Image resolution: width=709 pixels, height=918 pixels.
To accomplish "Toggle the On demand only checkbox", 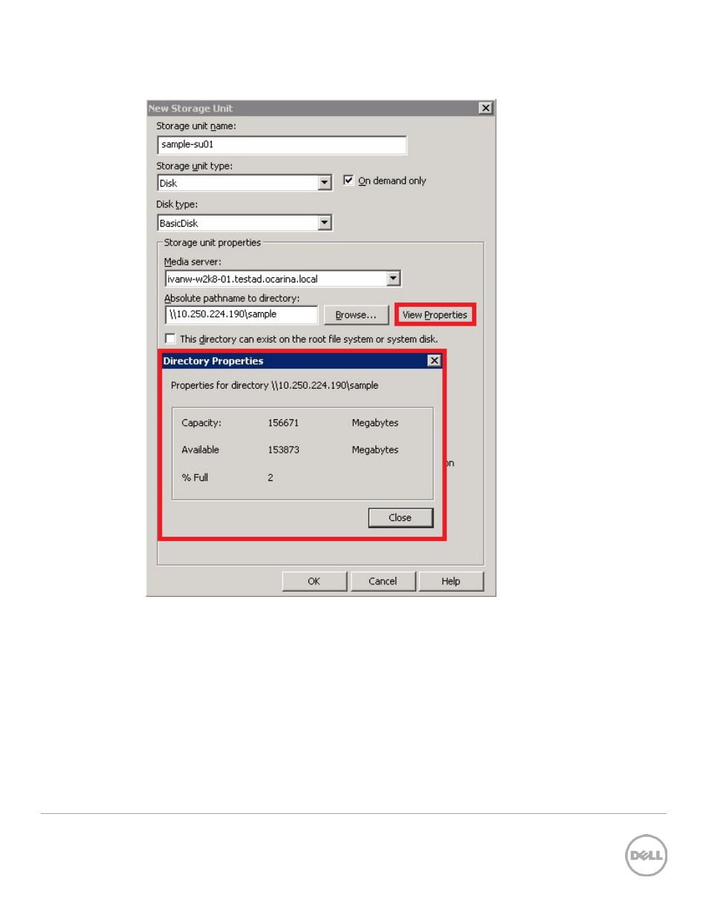I will (348, 180).
